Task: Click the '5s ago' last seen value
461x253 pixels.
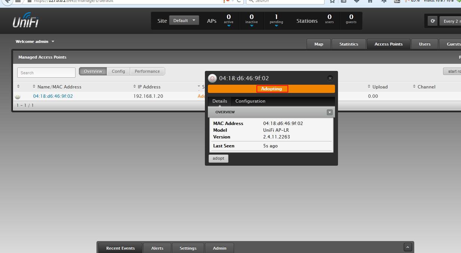Action: 270,146
